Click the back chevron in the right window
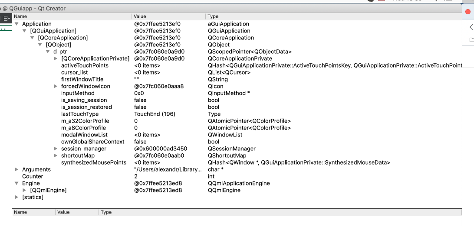This screenshot has height=227, width=474. [x=471, y=27]
